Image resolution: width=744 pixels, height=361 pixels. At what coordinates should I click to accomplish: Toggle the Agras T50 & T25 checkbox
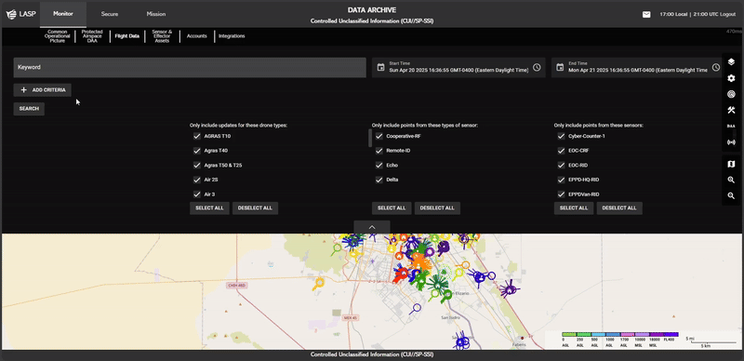(x=197, y=166)
